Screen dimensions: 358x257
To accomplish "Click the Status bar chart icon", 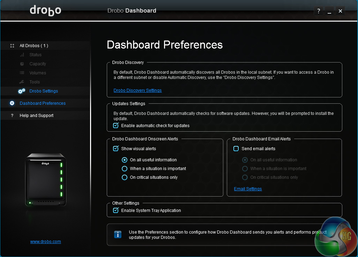I will [22, 55].
